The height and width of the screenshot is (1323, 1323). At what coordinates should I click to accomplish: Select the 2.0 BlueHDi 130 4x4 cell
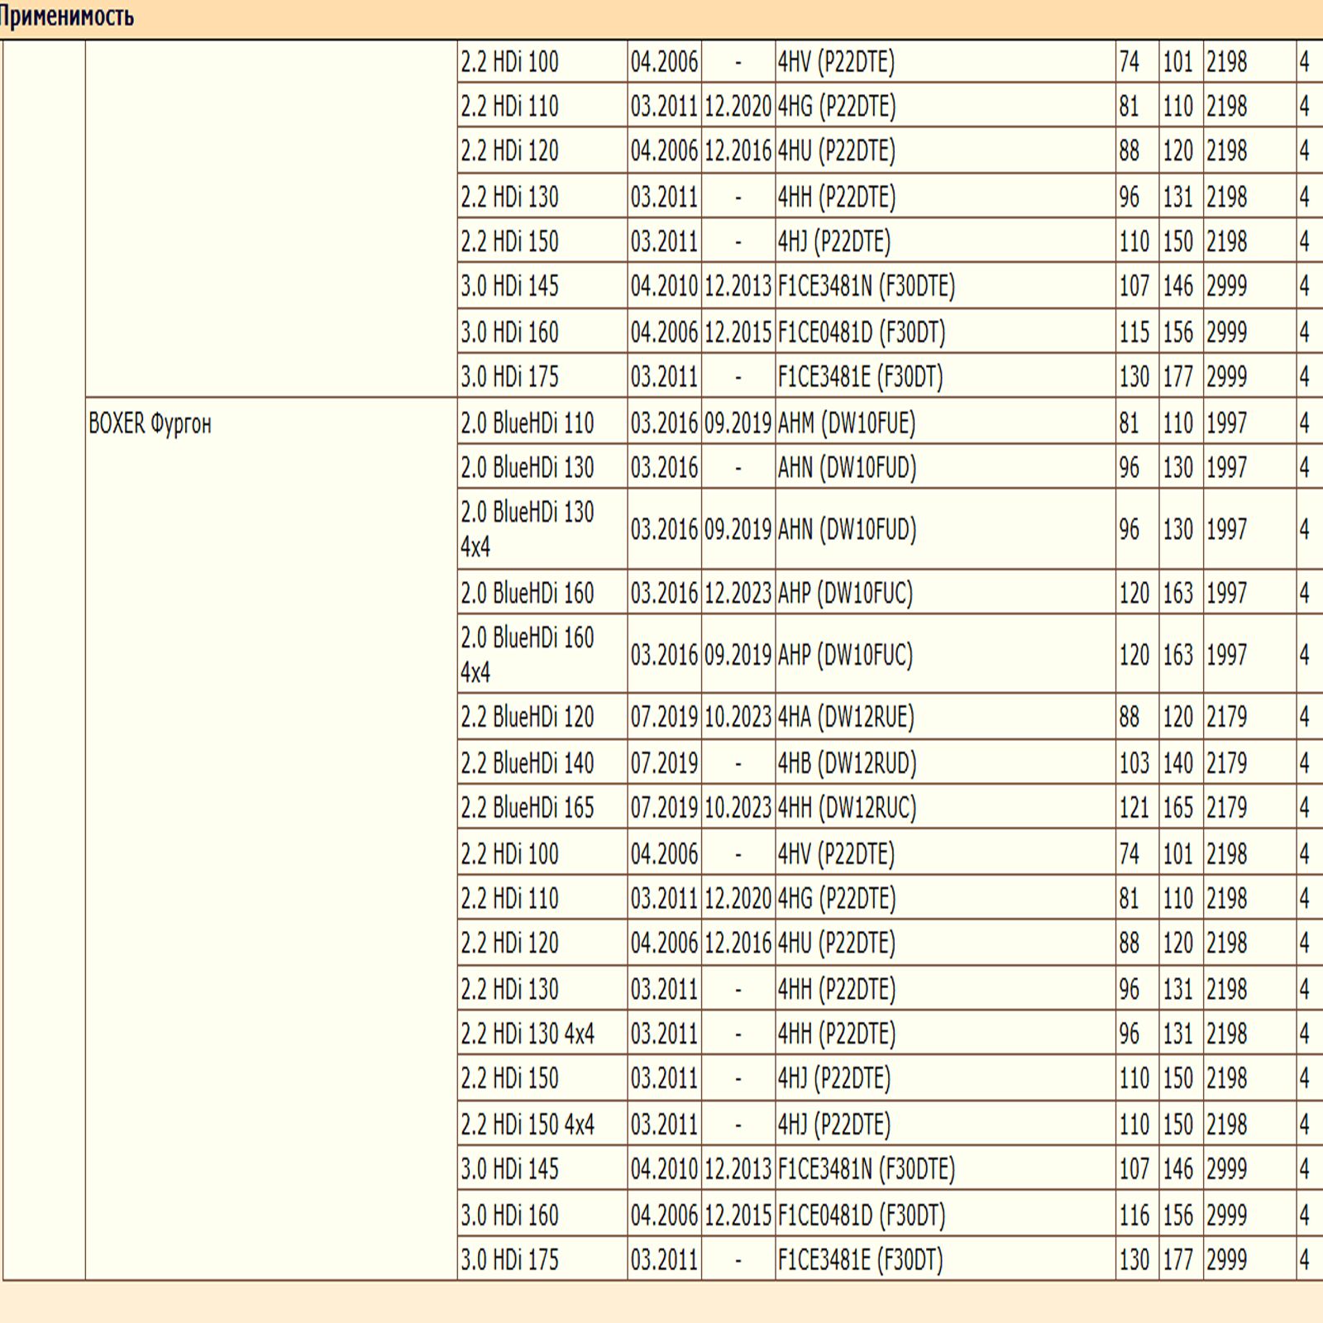coord(528,529)
